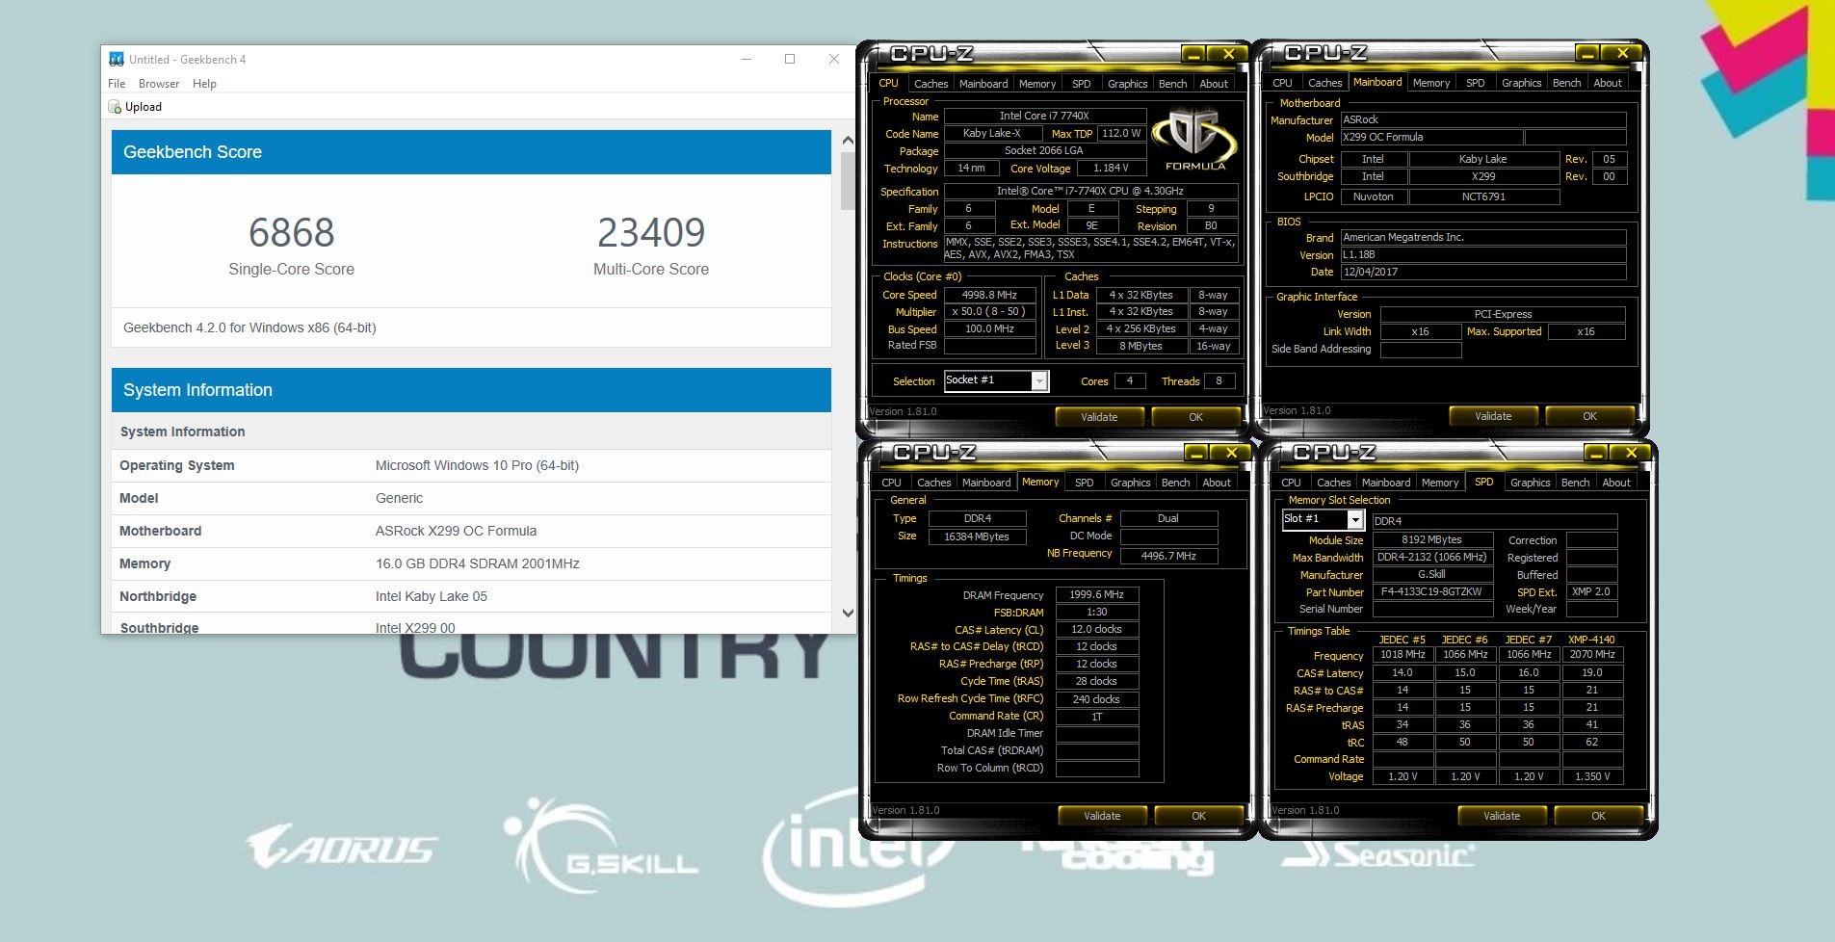Click Validate in CPU-Z CPU window
This screenshot has height=942, width=1835.
(1099, 417)
